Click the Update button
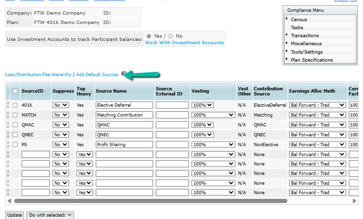The width and height of the screenshot is (363, 219). tap(15, 215)
